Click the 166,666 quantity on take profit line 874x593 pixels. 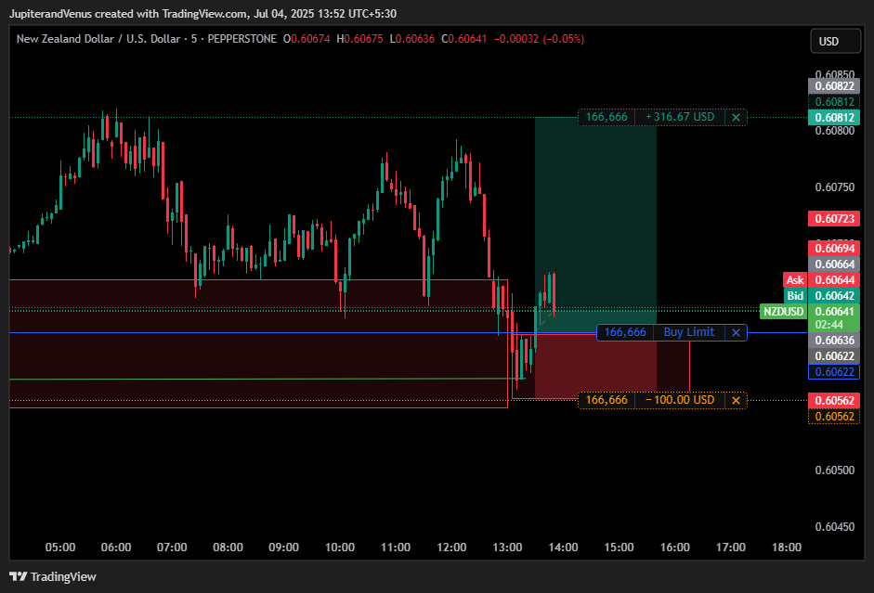pyautogui.click(x=607, y=118)
